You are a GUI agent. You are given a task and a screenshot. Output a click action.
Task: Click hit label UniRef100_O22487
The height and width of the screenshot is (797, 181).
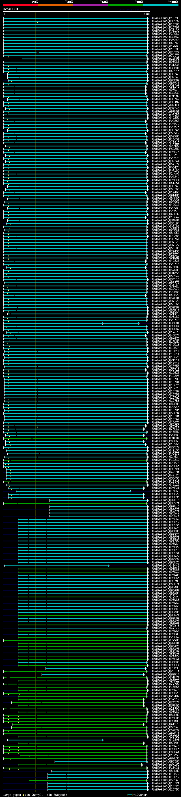tap(166, 696)
